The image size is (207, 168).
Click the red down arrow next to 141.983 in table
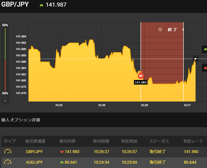62,152
